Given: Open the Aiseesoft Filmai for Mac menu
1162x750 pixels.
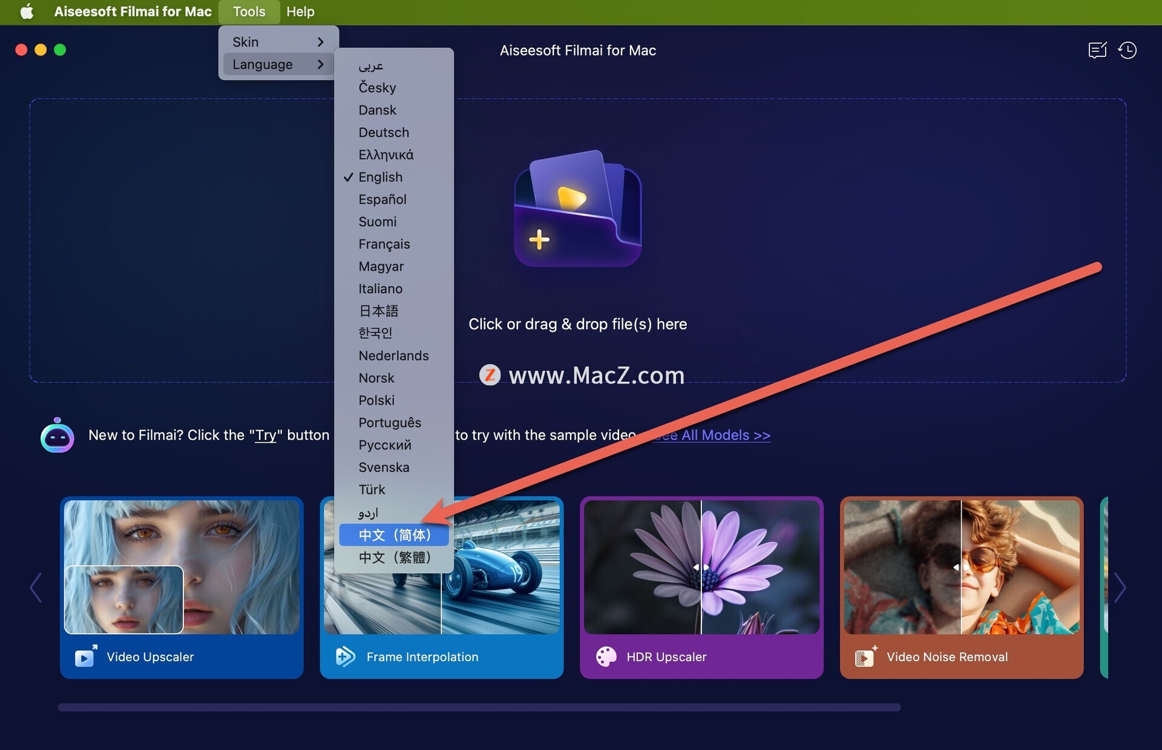Looking at the screenshot, I should [x=133, y=11].
